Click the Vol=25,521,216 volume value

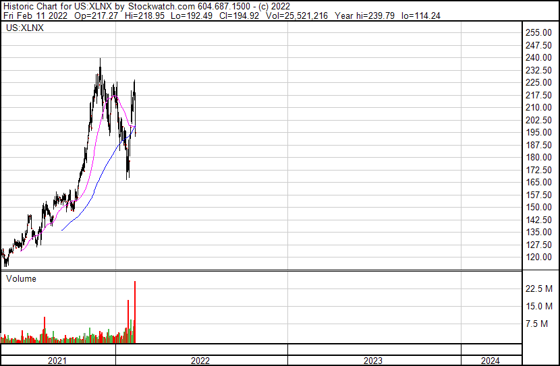tap(297, 16)
